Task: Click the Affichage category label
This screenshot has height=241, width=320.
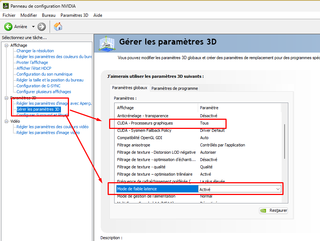Action: (x=19, y=45)
